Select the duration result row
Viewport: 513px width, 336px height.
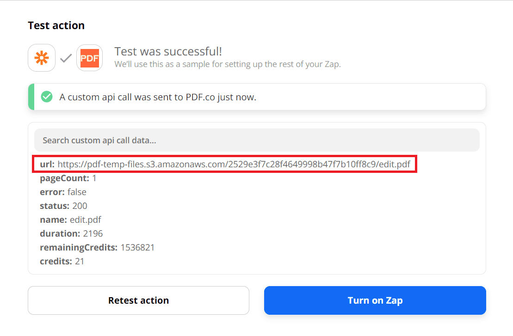(x=71, y=233)
